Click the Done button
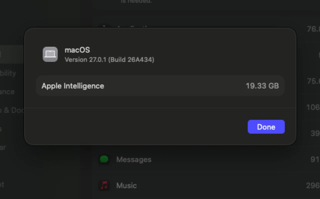This screenshot has height=199, width=320. [x=266, y=127]
